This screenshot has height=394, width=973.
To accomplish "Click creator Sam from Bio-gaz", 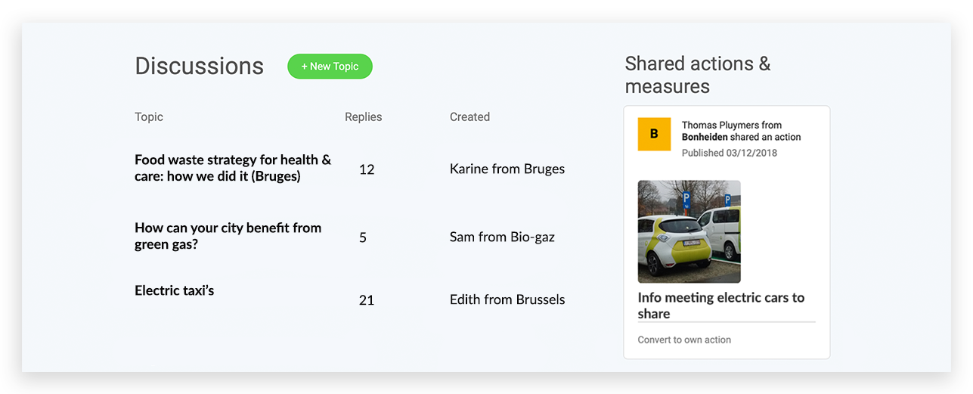I will click(x=502, y=237).
